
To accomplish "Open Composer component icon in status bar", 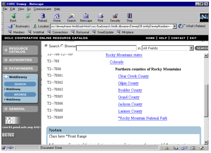I will click(x=202, y=148).
